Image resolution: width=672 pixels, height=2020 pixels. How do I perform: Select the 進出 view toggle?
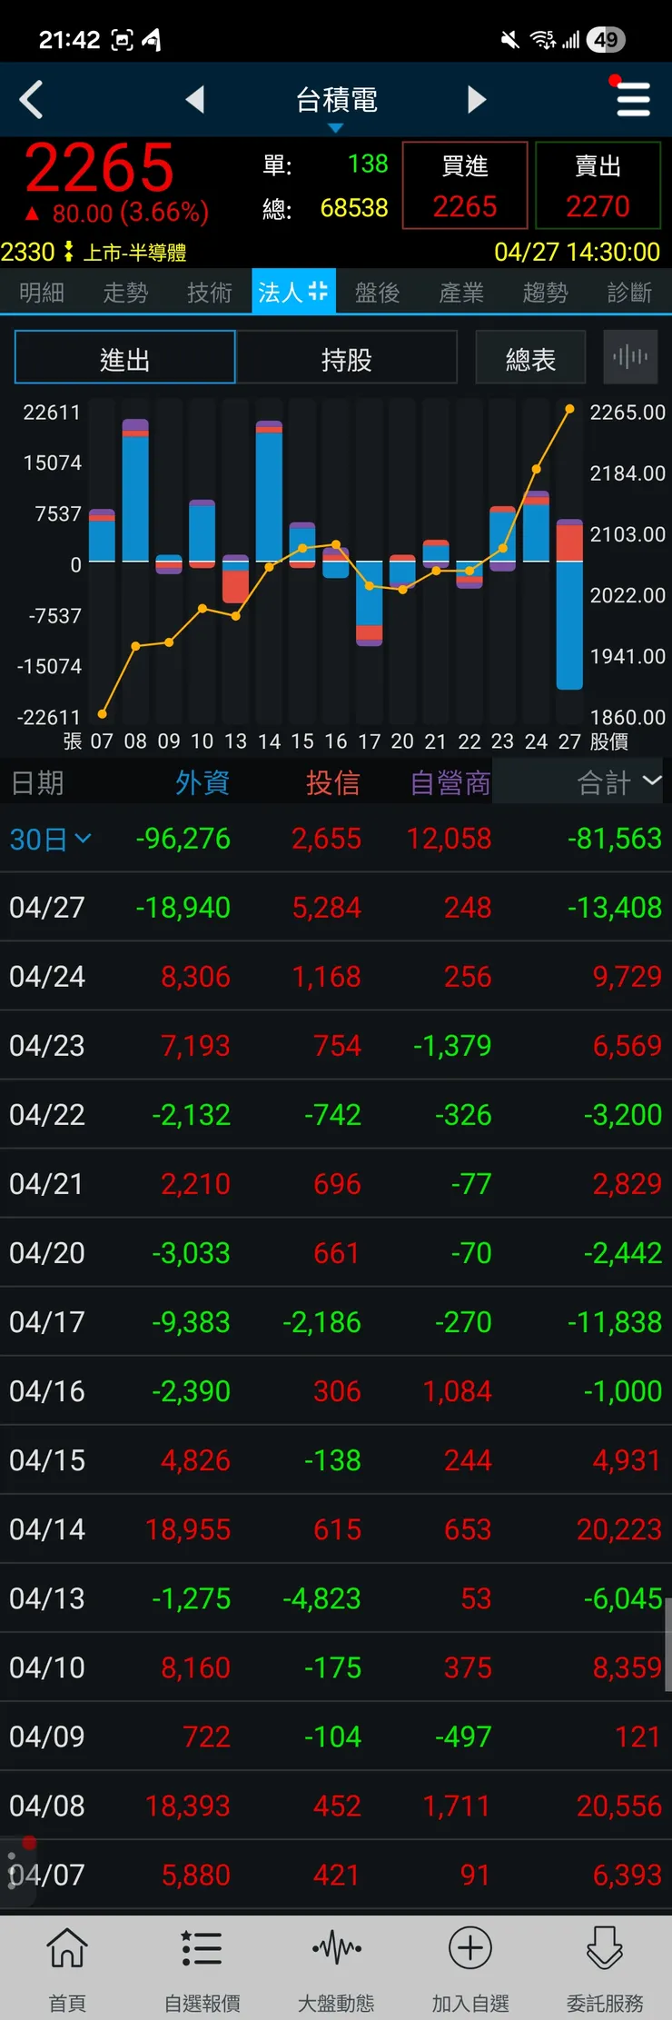[125, 358]
